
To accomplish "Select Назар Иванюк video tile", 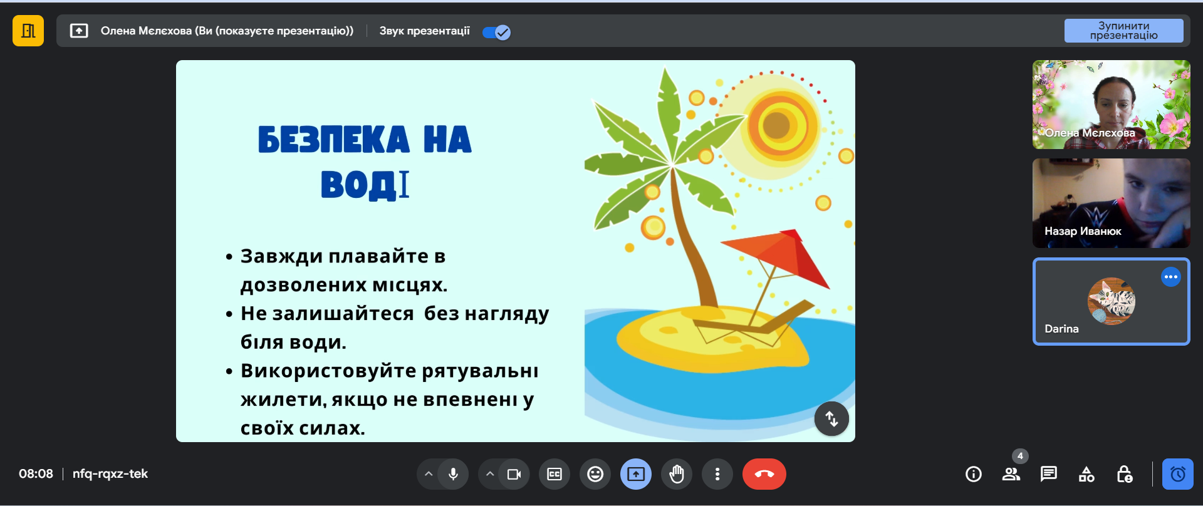I will 1111,203.
